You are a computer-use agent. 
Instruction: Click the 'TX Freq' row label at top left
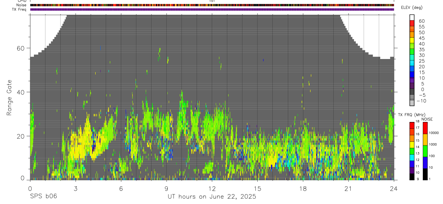coord(19,9)
